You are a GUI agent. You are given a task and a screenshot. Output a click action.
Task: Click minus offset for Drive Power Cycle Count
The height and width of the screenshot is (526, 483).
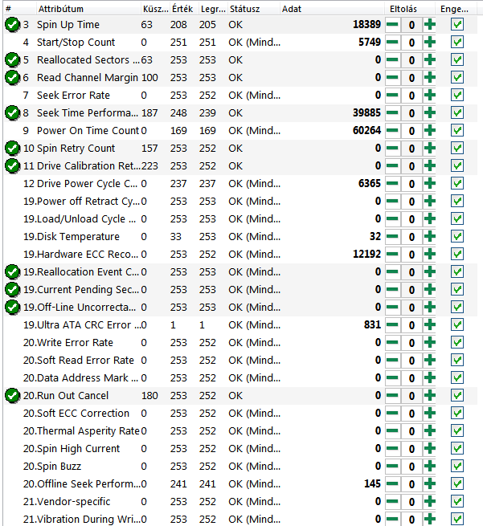392,184
